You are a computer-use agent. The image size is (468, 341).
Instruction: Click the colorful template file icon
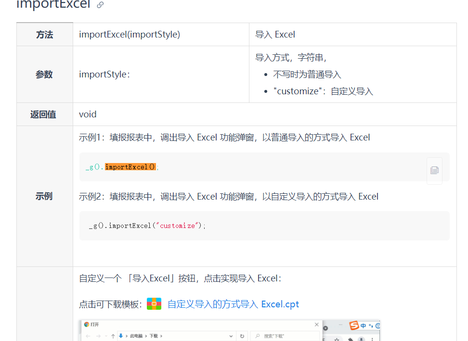click(154, 304)
